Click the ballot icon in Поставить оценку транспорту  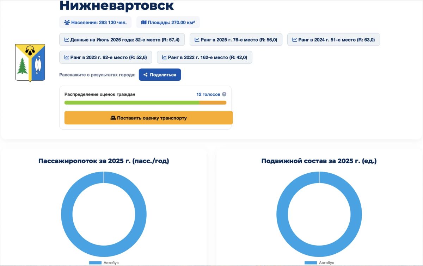pyautogui.click(x=113, y=118)
